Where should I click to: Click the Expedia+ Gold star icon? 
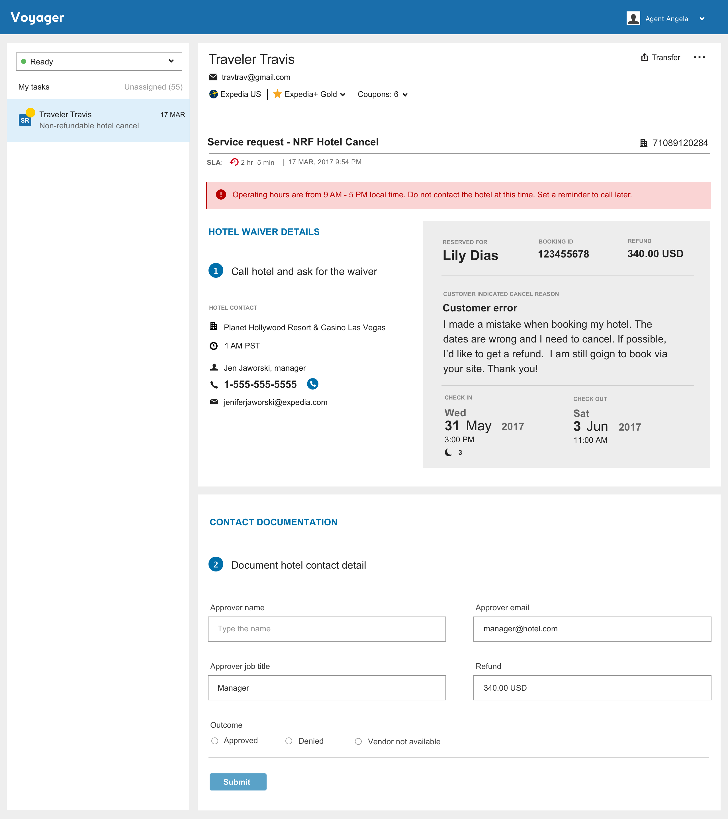277,94
